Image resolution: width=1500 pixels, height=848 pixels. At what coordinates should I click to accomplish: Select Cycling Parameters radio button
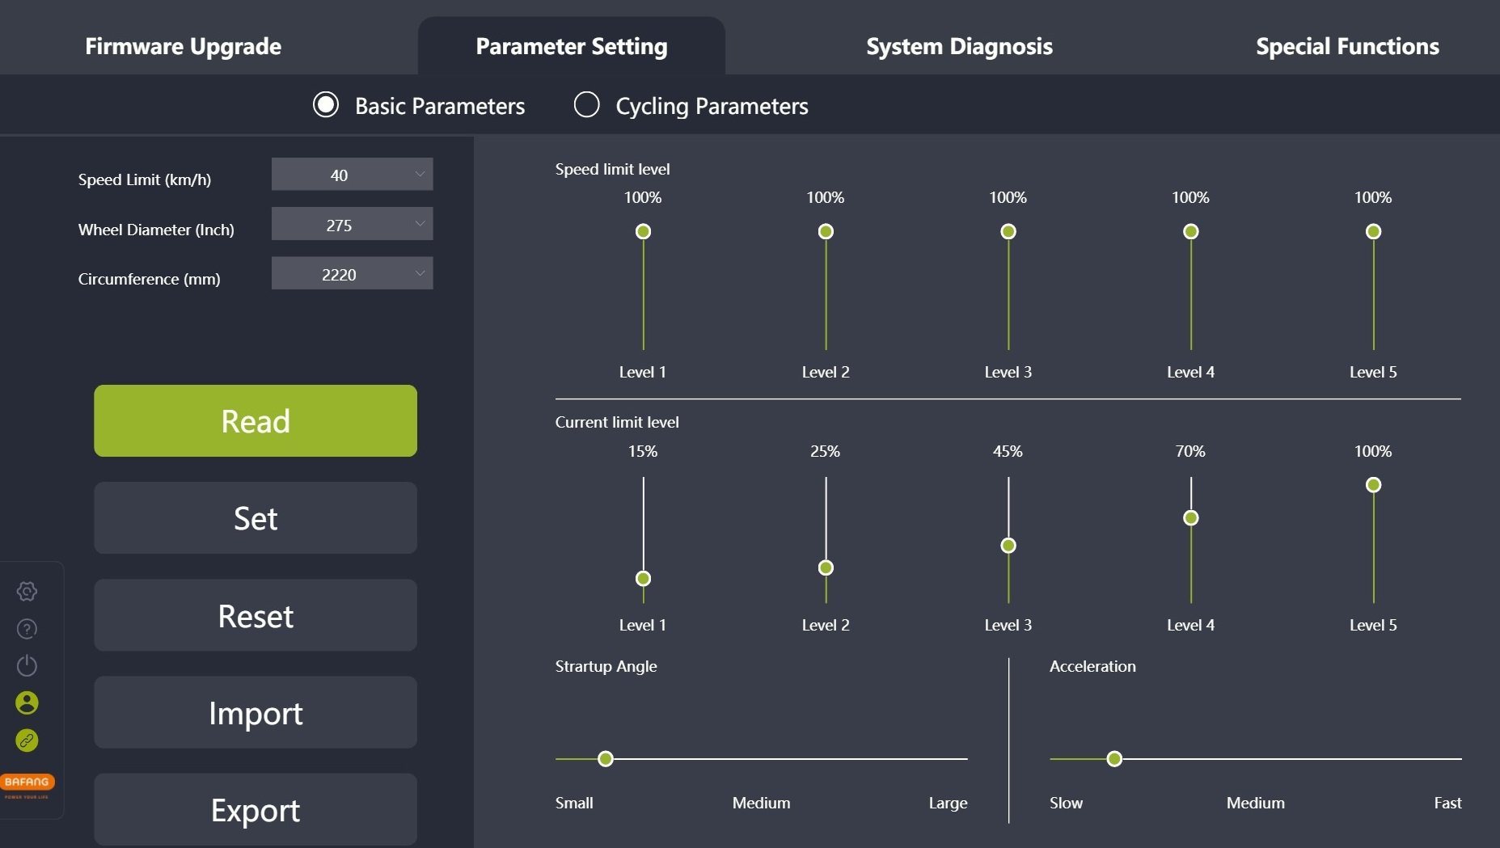click(x=586, y=105)
